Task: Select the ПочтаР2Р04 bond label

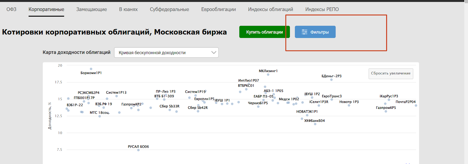Action: [405, 102]
